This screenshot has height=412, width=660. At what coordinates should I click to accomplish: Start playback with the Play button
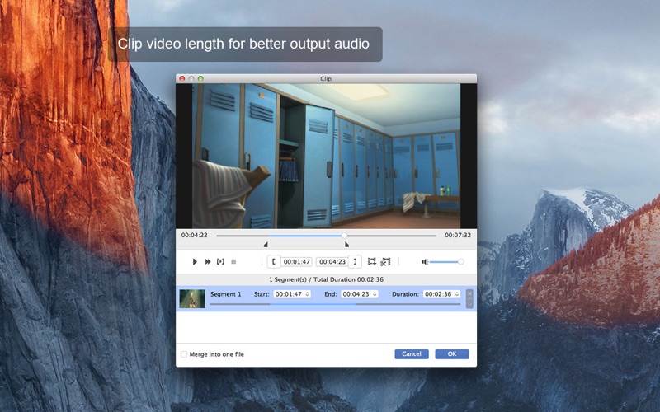point(195,261)
